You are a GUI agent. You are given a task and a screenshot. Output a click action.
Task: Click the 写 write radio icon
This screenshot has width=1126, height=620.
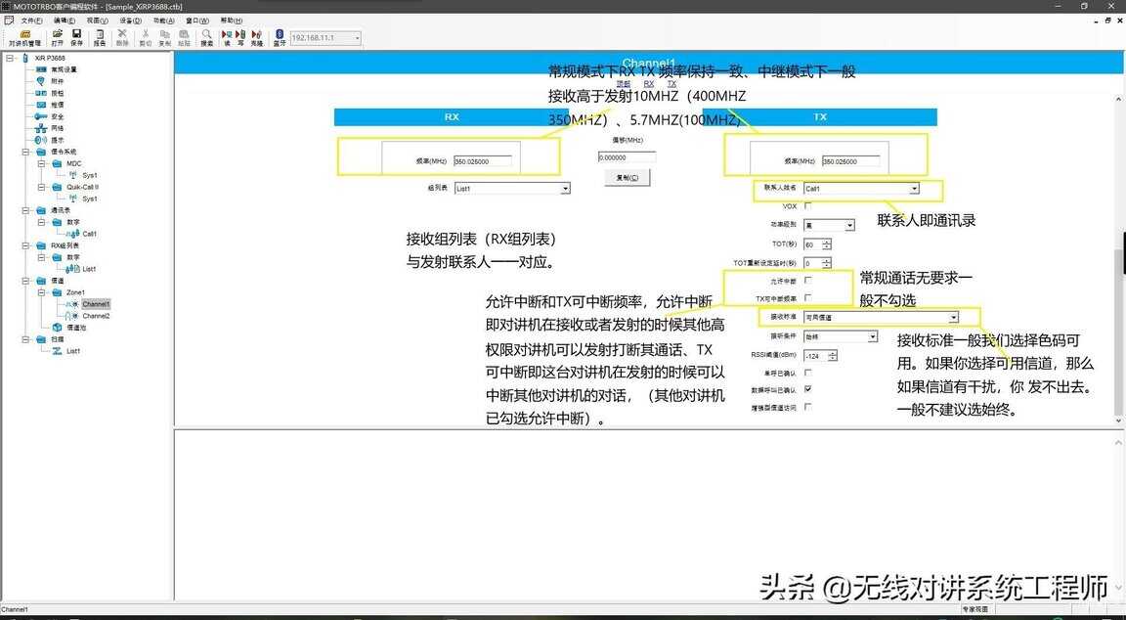(x=240, y=37)
